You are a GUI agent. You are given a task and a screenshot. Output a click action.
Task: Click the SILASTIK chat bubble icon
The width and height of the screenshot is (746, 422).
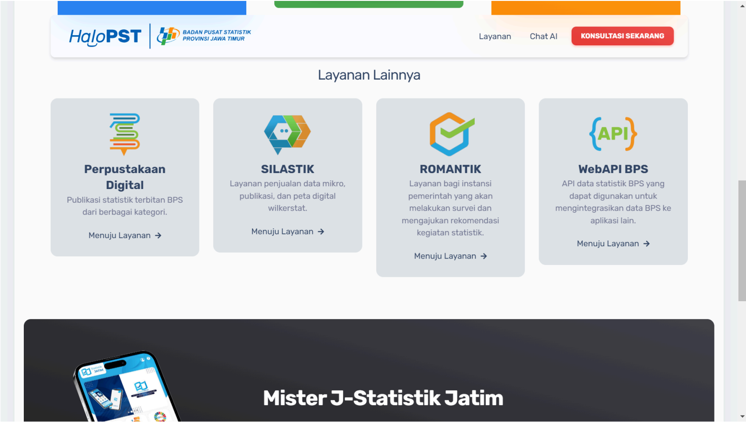tap(287, 134)
